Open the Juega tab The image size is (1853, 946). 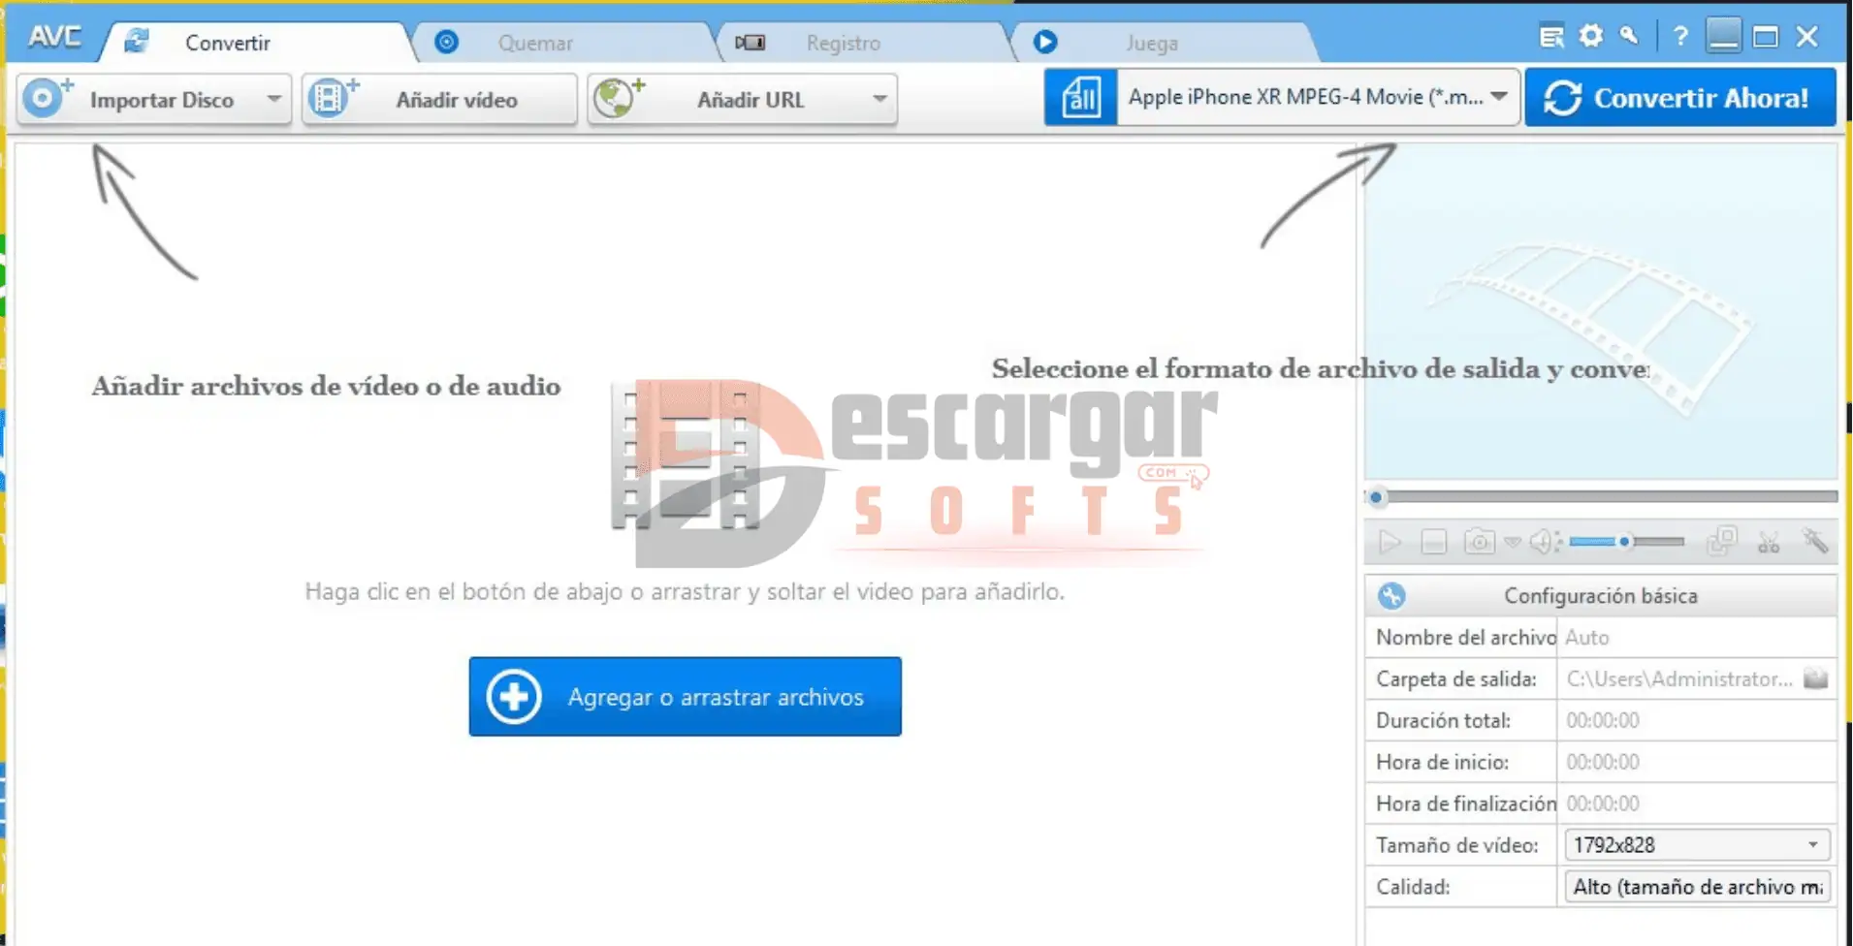(1151, 43)
